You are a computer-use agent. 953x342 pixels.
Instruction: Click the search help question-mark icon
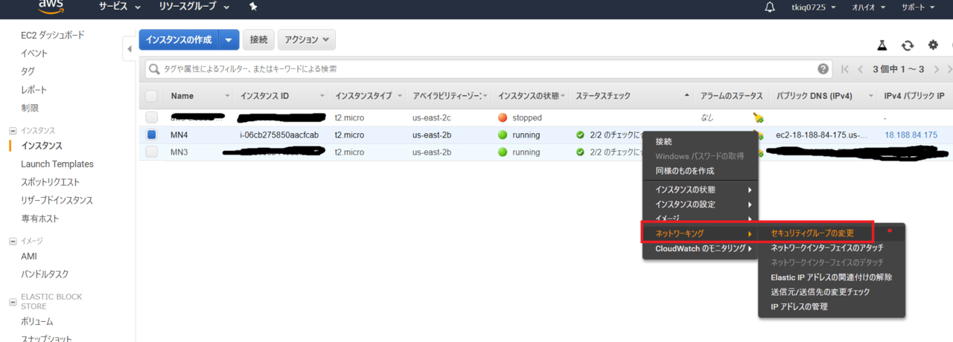(x=823, y=69)
